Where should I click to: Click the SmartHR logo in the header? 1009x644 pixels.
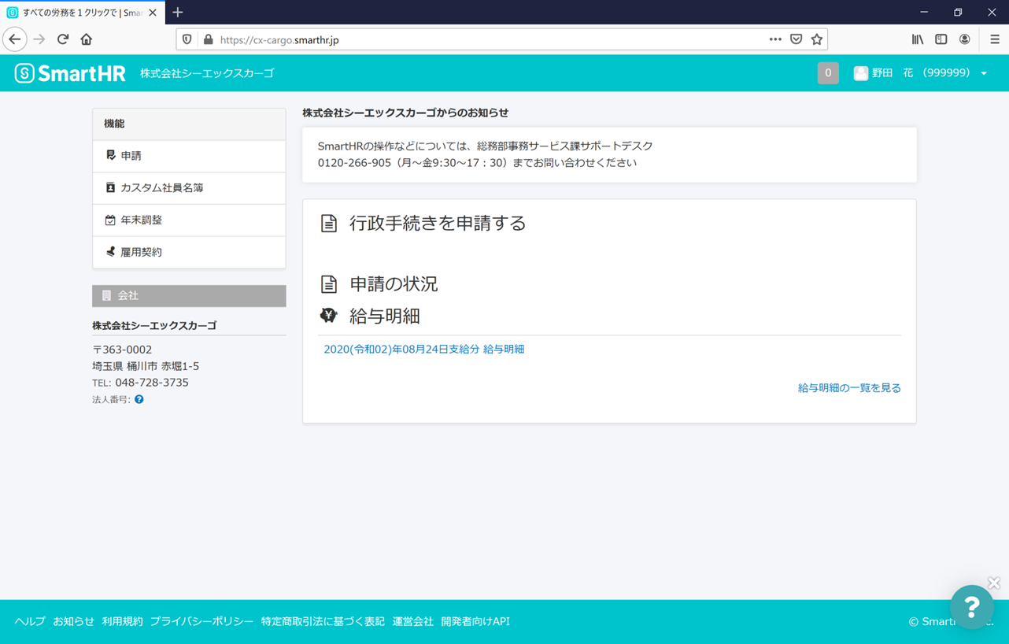69,72
